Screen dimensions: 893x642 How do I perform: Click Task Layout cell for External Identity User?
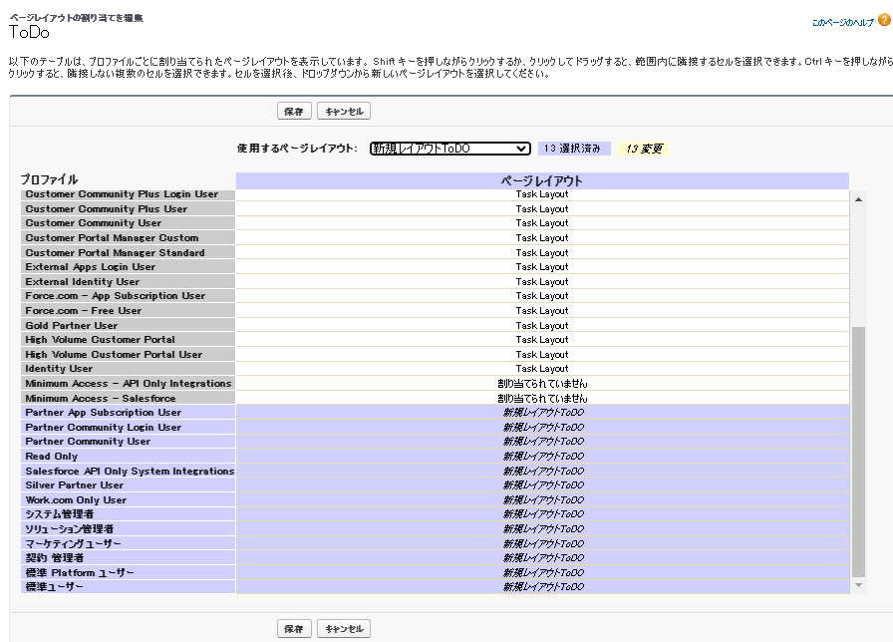pos(542,281)
